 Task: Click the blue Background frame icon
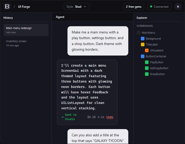(x=143, y=39)
